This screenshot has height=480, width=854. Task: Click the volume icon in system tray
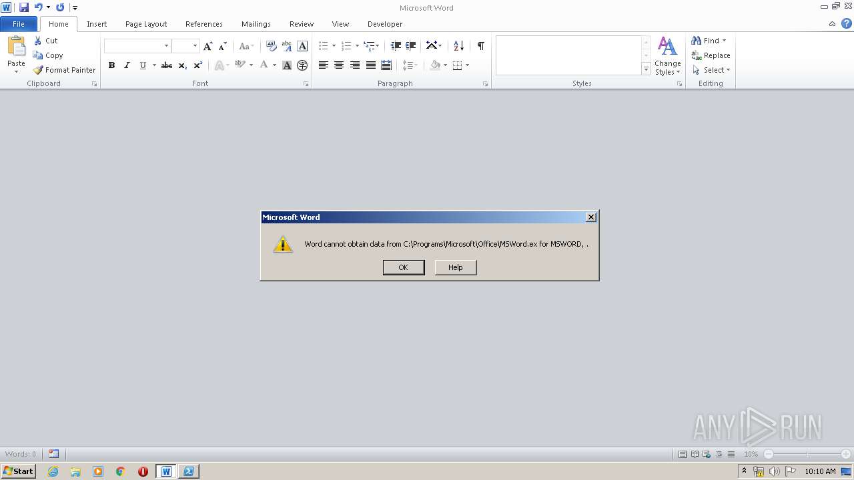[774, 471]
